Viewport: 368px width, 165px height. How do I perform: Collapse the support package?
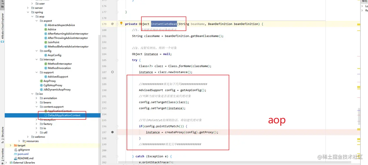click(x=36, y=72)
